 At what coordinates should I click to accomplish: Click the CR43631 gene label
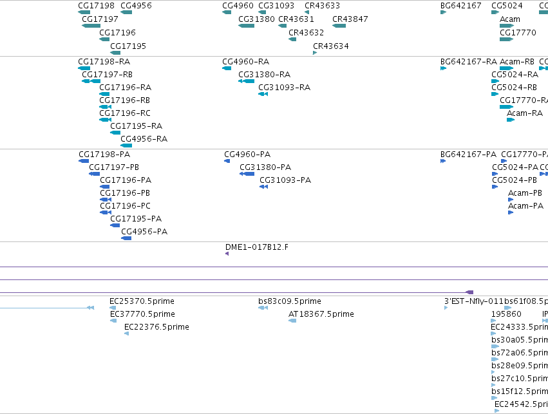tap(296, 19)
